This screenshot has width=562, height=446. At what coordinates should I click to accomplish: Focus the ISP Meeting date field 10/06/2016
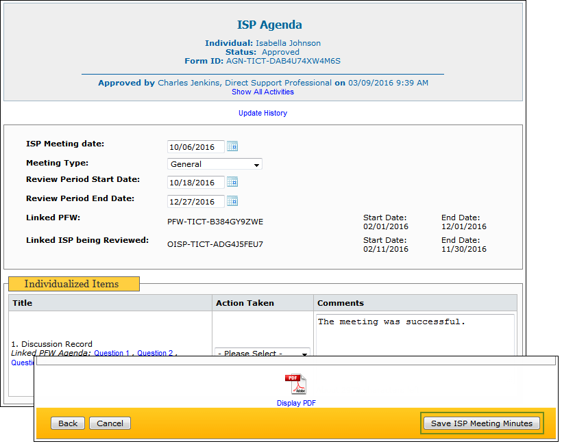coord(196,147)
